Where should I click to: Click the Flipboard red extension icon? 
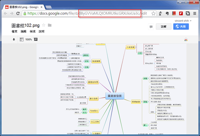click(181, 13)
